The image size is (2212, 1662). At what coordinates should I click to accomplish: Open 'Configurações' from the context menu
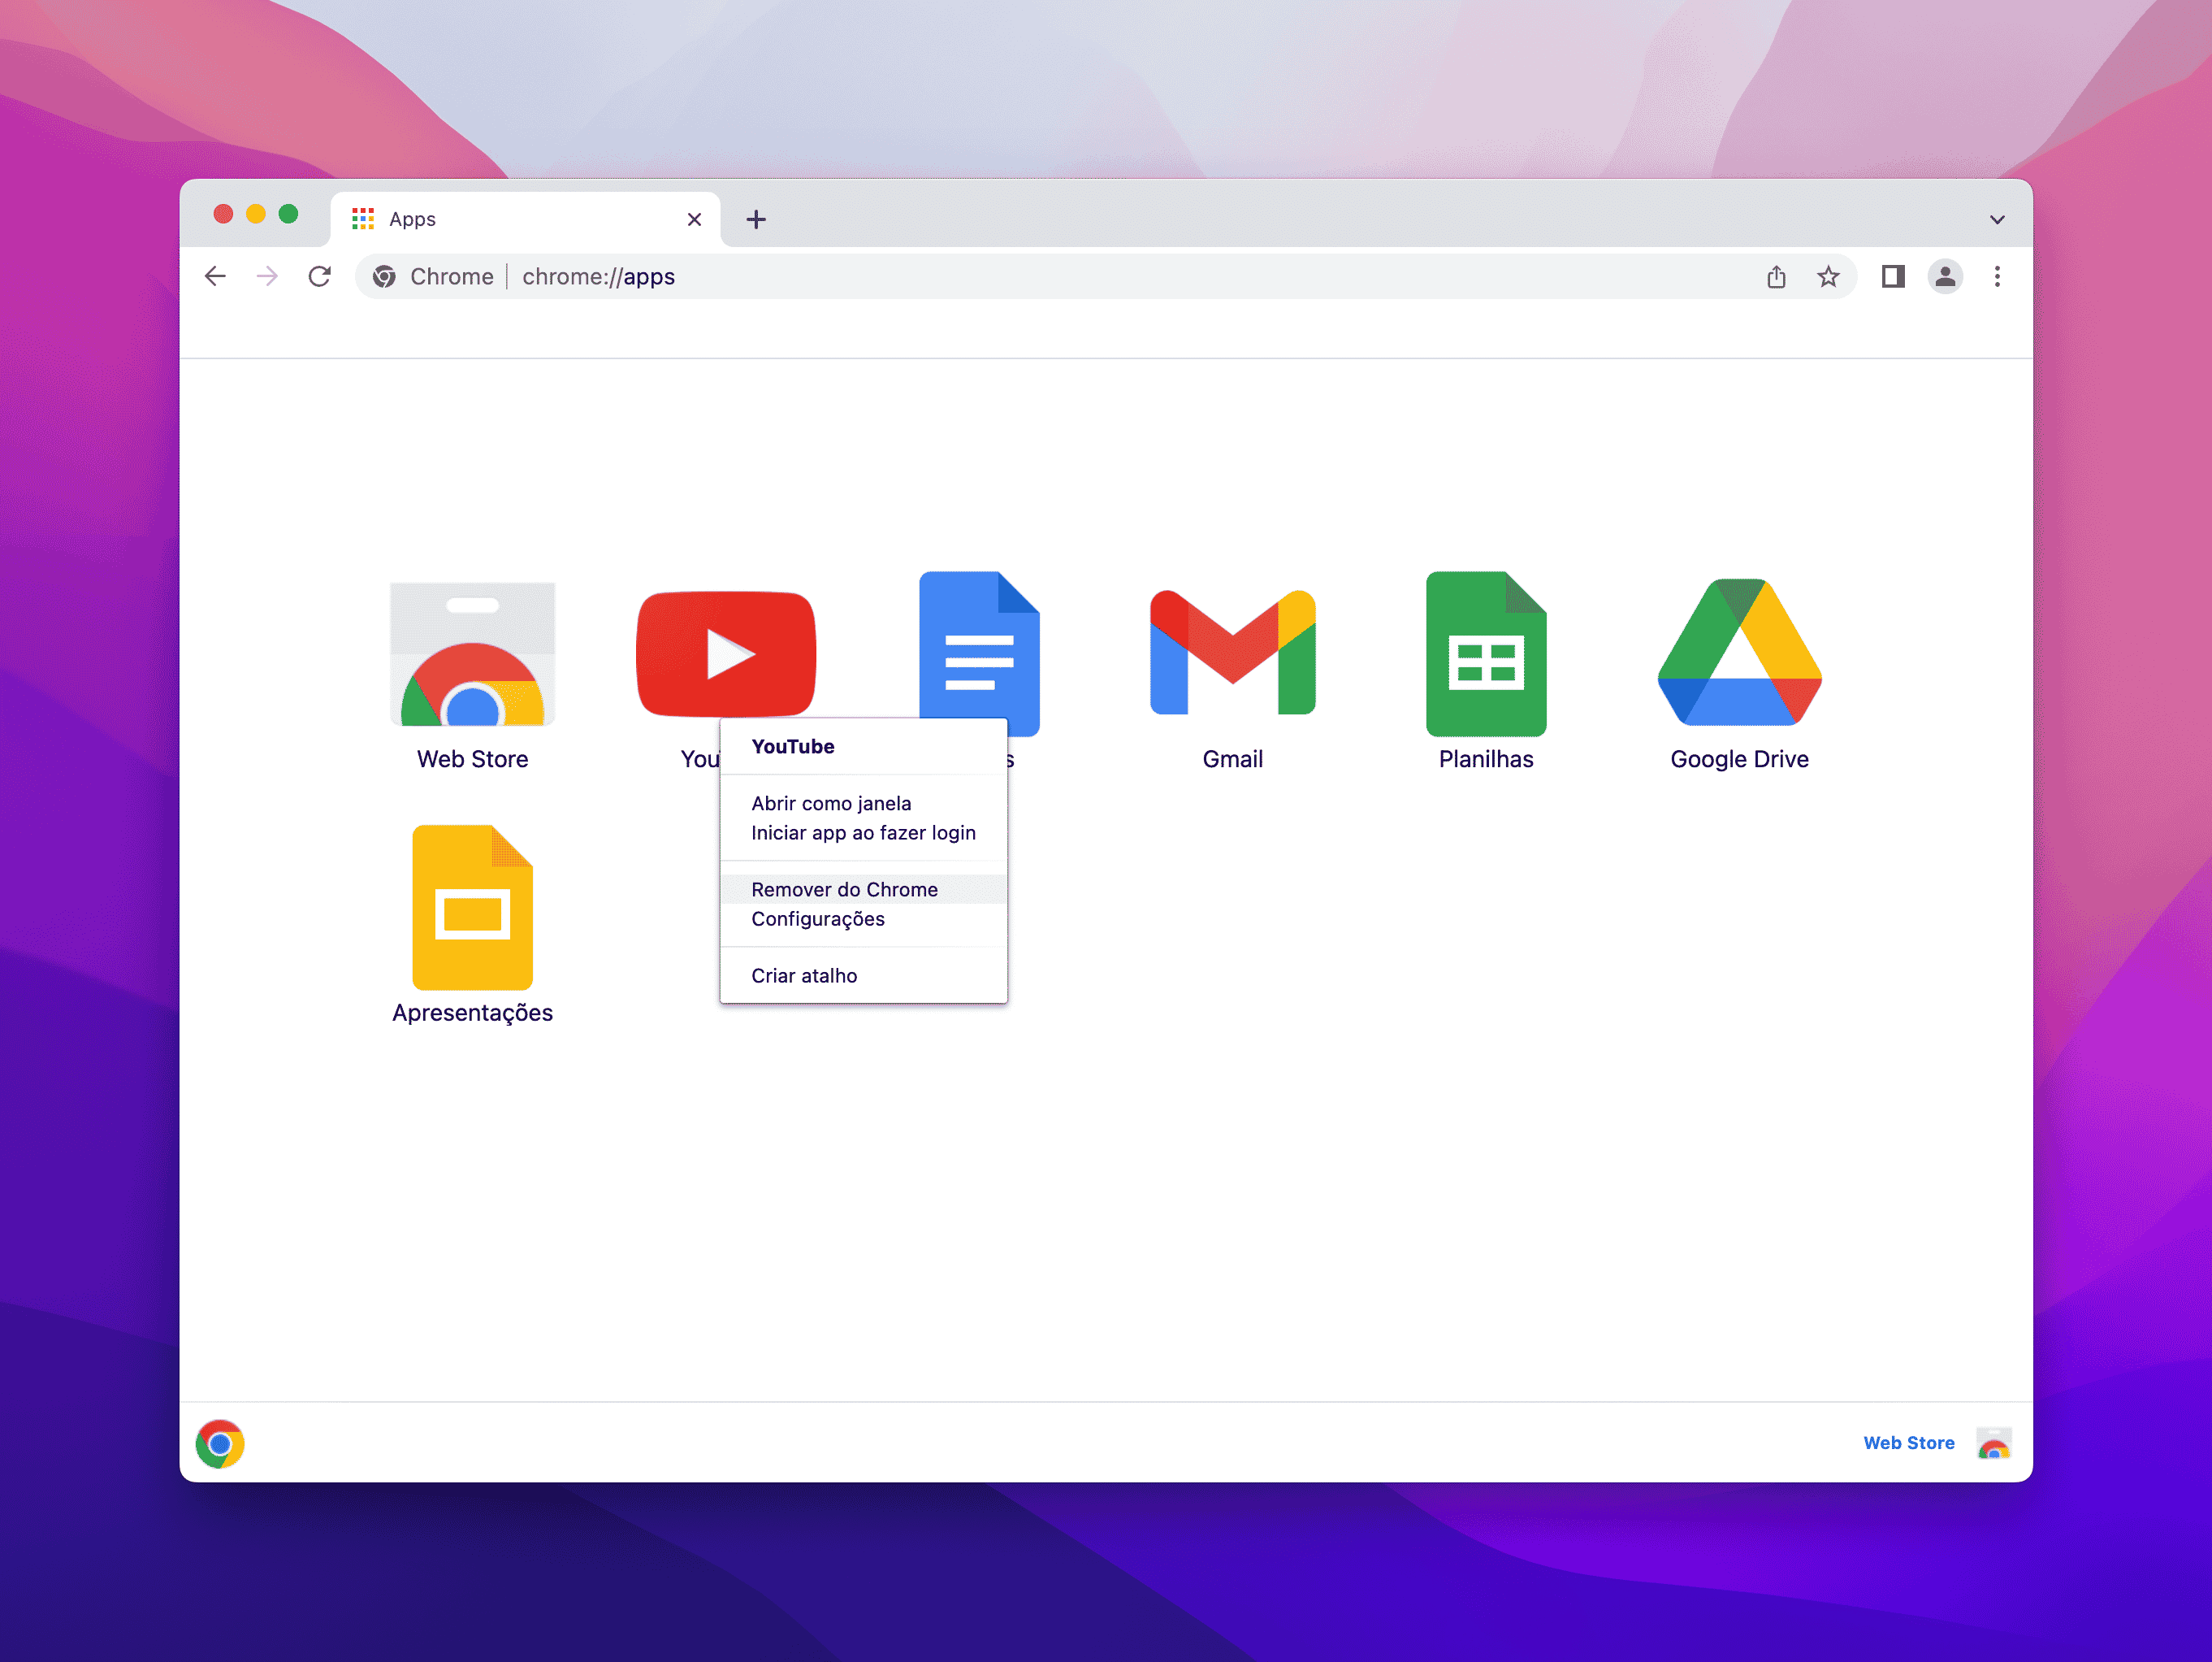click(864, 918)
